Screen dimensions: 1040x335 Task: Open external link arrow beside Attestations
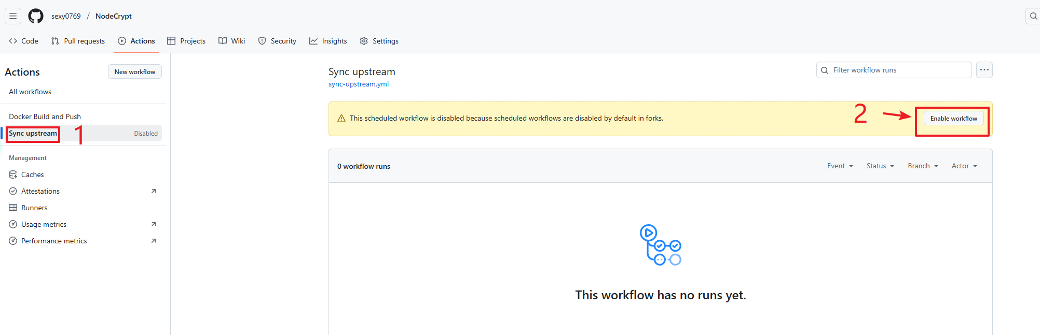click(154, 191)
